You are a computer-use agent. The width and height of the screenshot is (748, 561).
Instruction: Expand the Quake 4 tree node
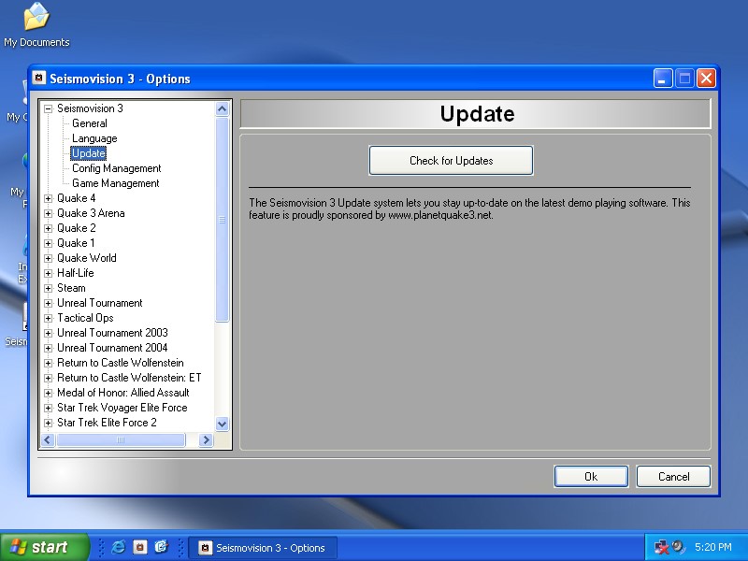pos(49,198)
